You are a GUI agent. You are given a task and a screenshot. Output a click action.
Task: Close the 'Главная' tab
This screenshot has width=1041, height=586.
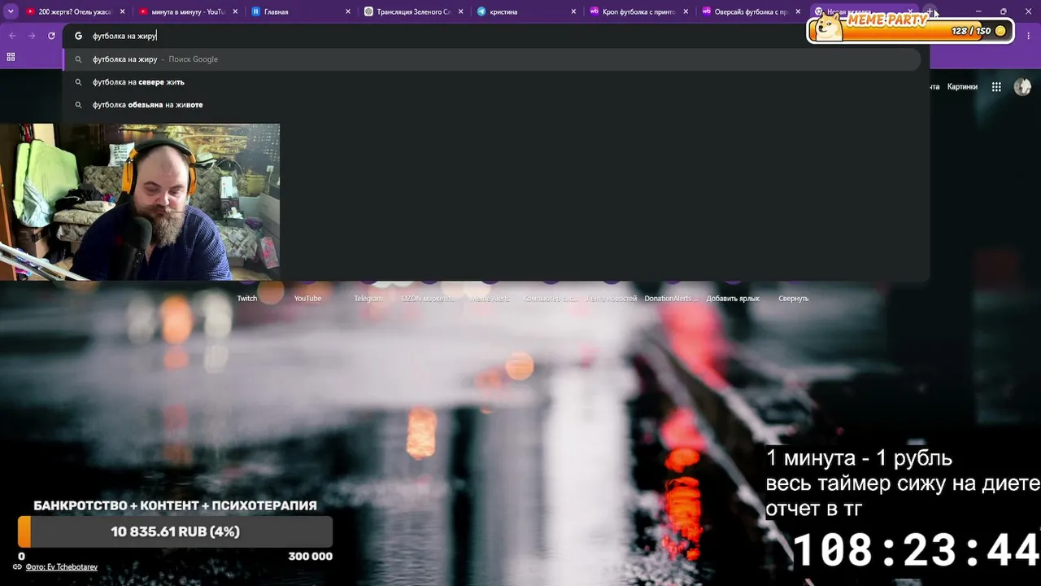pyautogui.click(x=348, y=12)
